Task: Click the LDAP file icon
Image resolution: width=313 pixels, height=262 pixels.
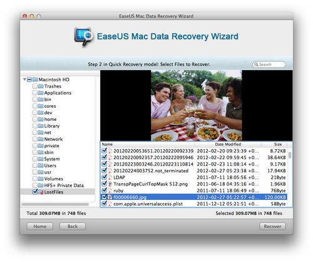Action: pos(110,177)
